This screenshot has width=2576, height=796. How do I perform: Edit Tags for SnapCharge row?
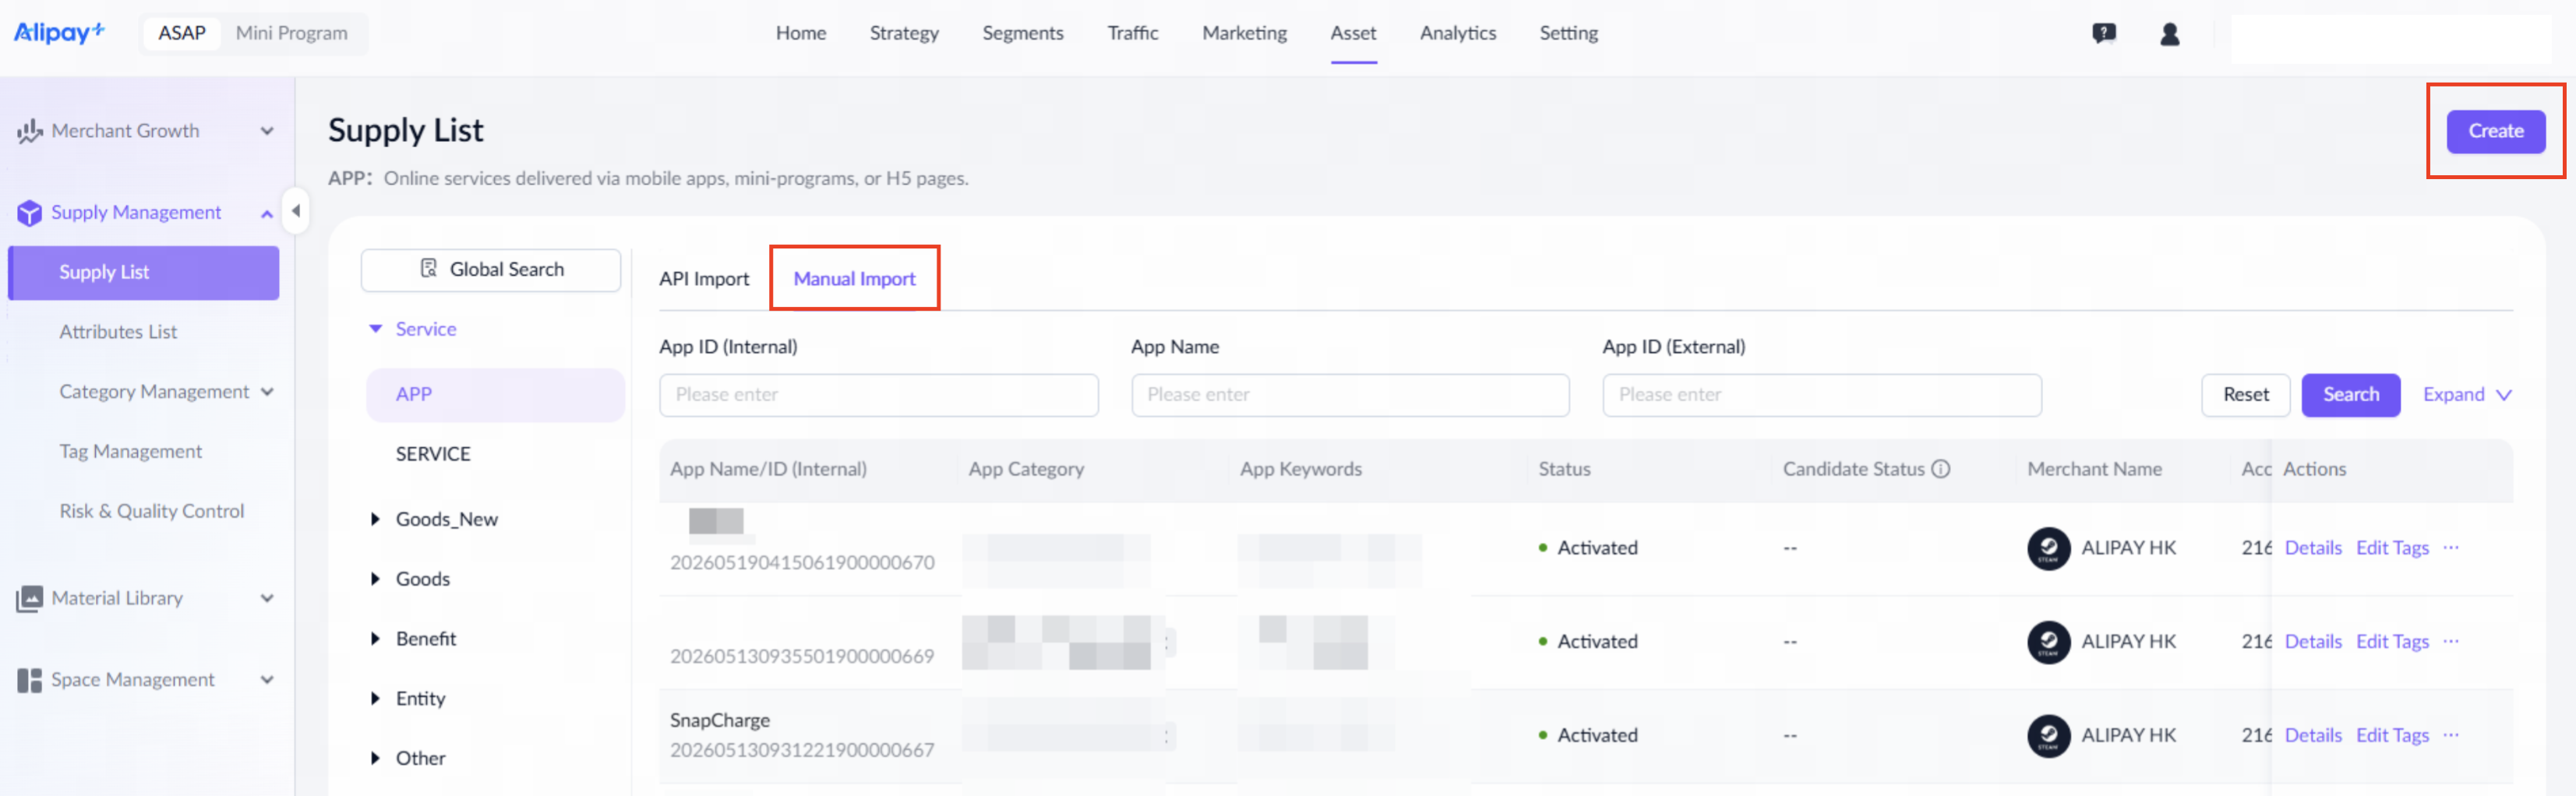click(x=2391, y=735)
